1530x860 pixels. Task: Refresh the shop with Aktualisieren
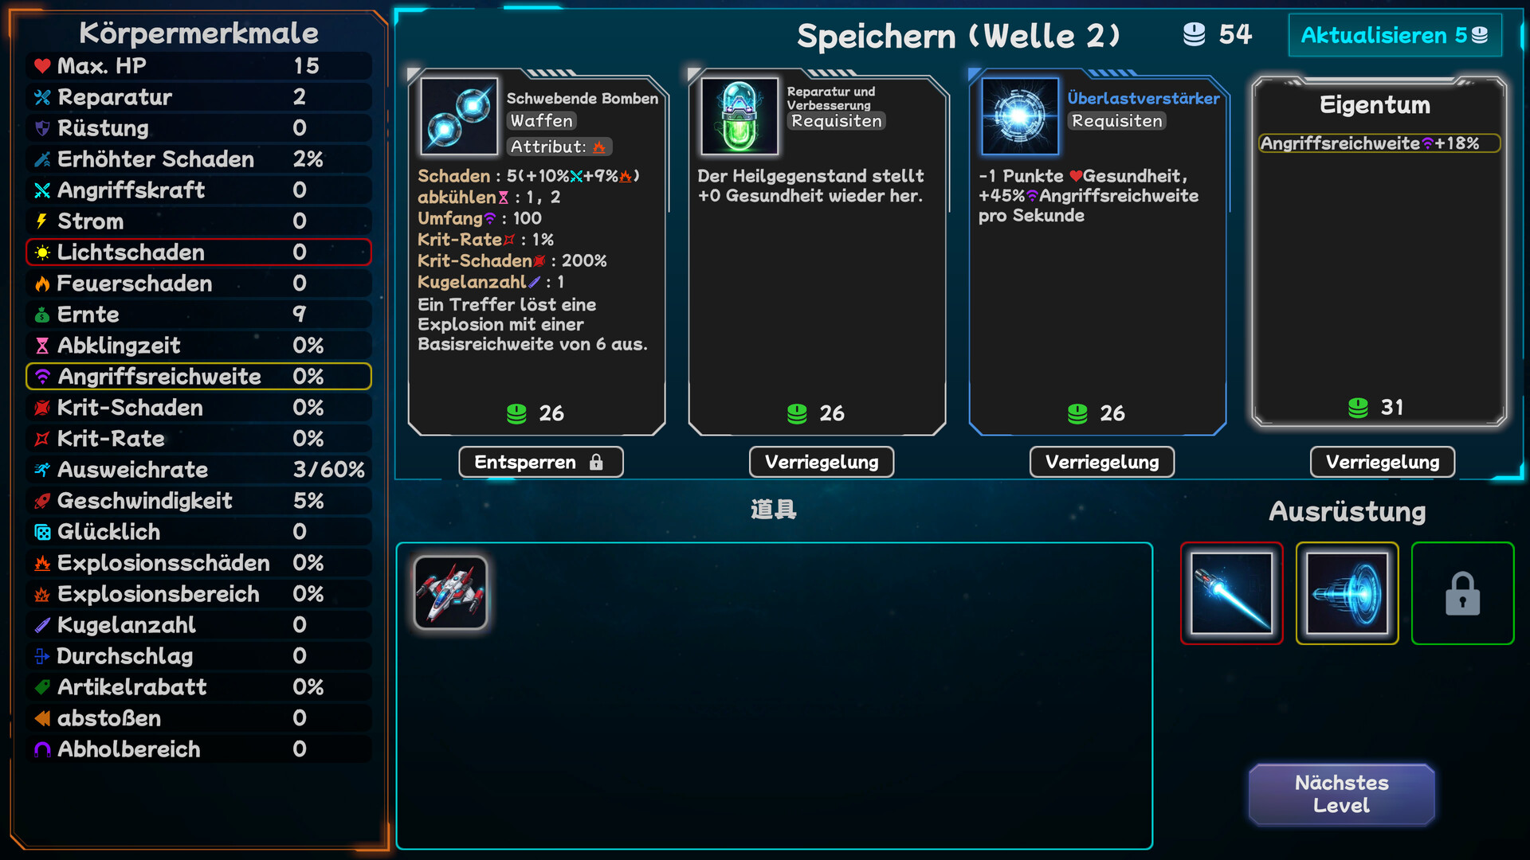point(1395,35)
